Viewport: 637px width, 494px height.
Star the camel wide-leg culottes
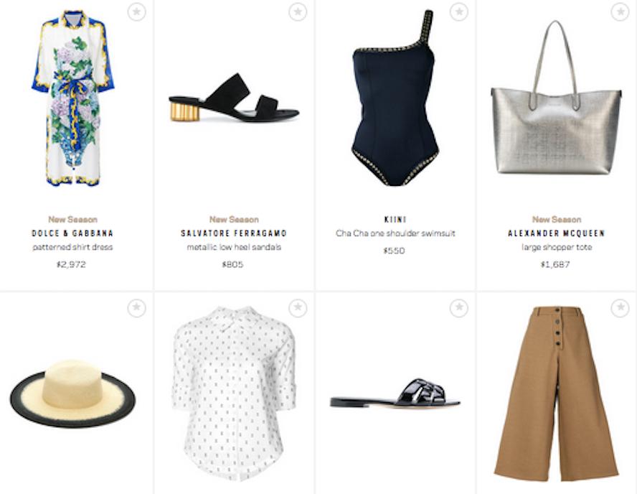click(x=621, y=308)
